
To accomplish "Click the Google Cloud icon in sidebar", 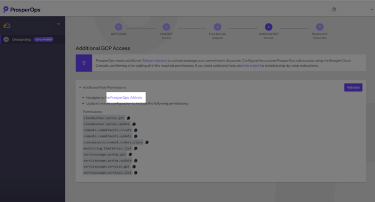I will click(x=7, y=26).
